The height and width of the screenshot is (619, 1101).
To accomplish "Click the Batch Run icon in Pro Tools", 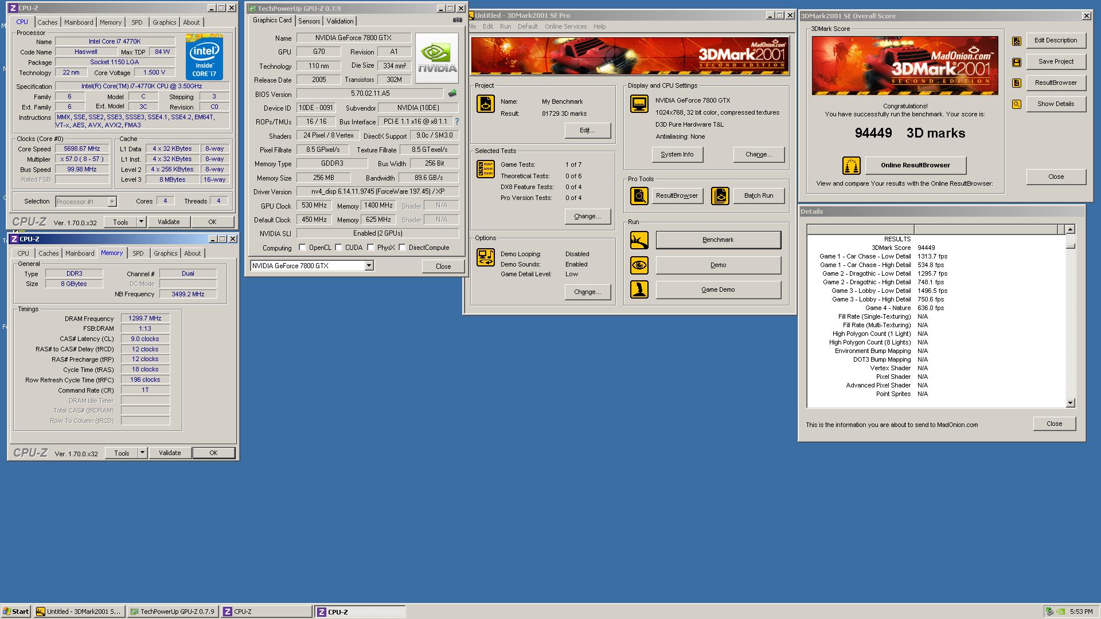I will (720, 196).
